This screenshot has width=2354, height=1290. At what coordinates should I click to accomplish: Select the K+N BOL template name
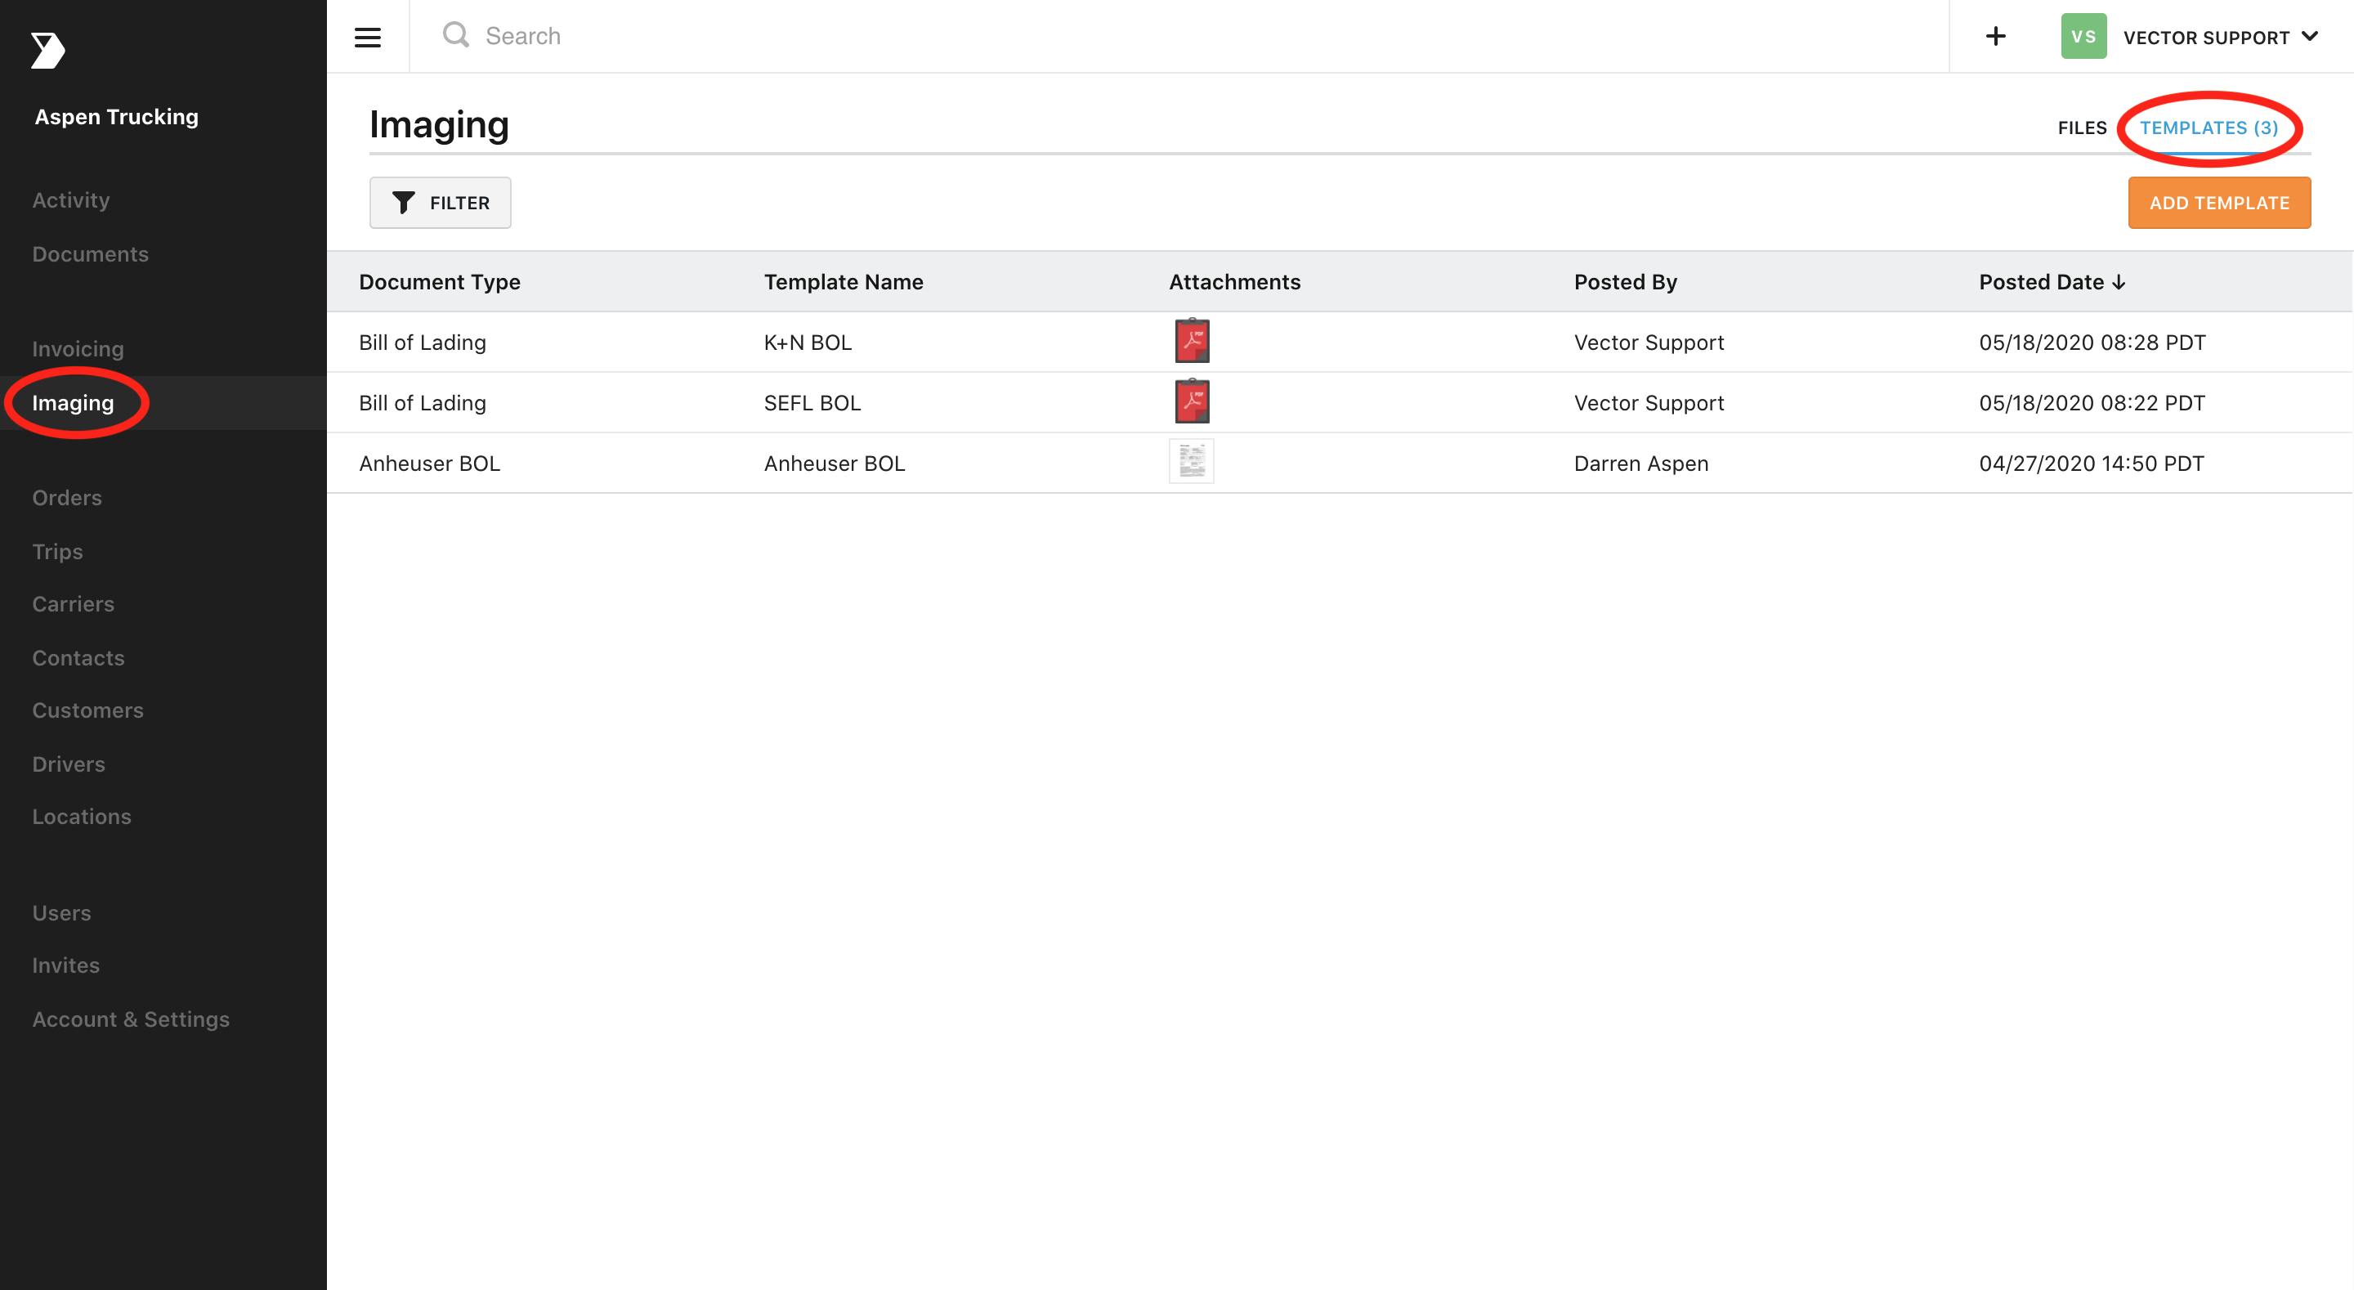(x=808, y=342)
